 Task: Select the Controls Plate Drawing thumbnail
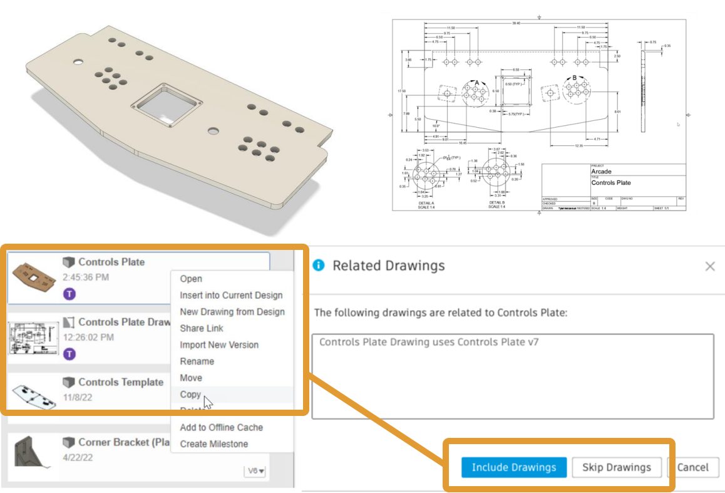coord(34,338)
